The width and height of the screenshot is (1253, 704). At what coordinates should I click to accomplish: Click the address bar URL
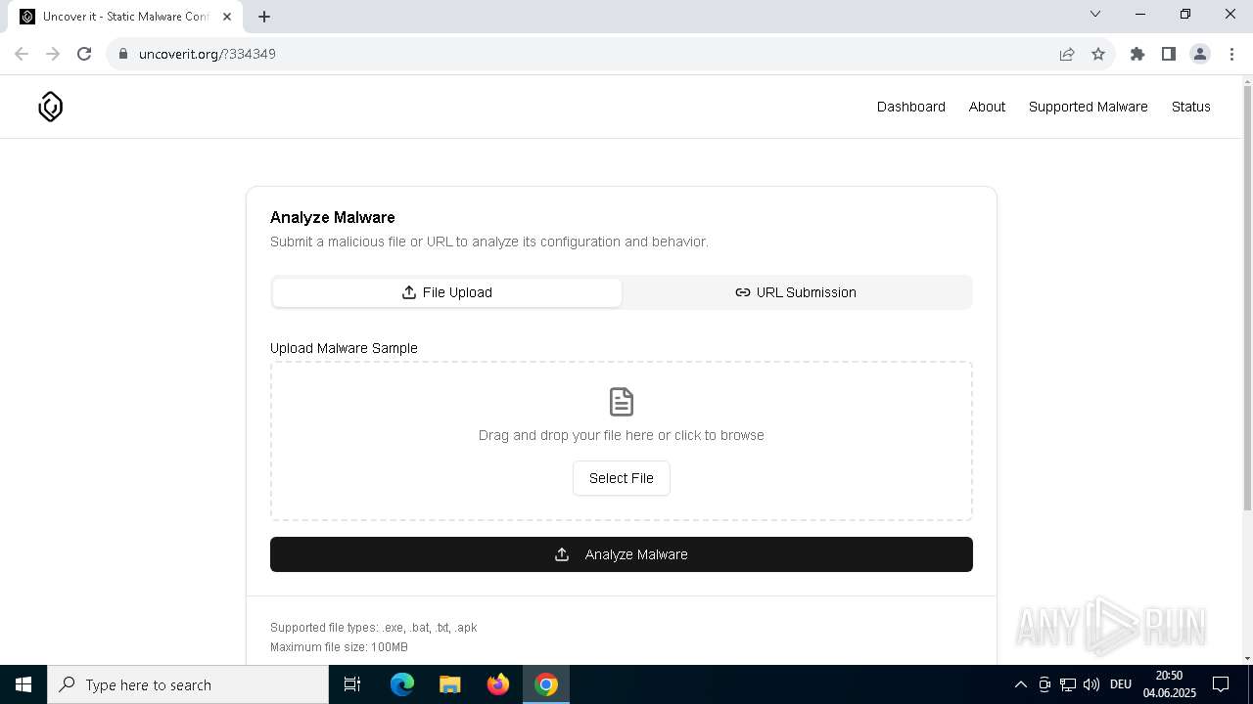(208, 54)
